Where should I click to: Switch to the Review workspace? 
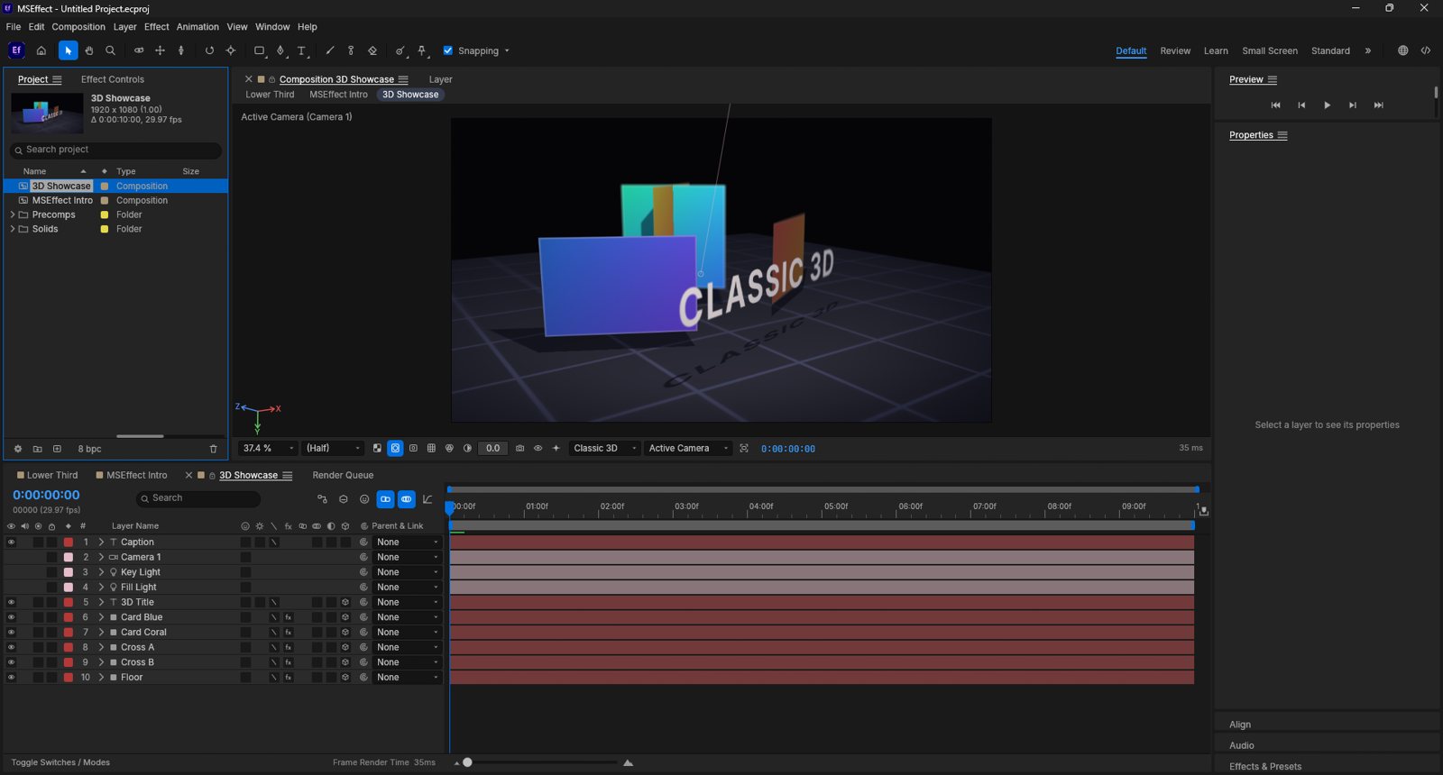1175,50
